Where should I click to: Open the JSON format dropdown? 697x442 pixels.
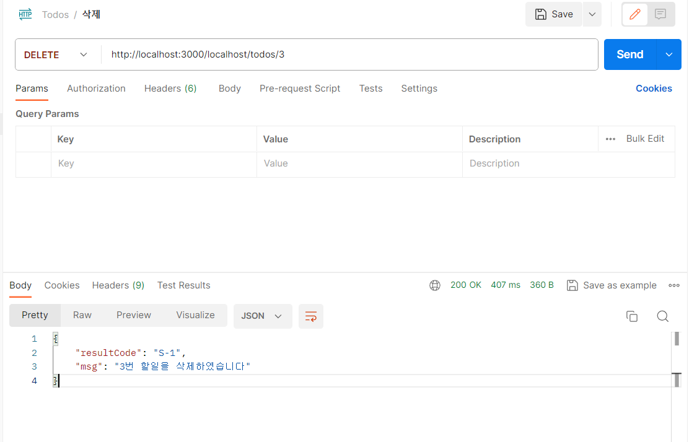point(263,316)
